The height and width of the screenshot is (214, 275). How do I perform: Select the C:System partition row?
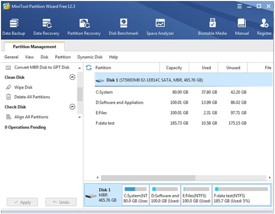click(183, 92)
